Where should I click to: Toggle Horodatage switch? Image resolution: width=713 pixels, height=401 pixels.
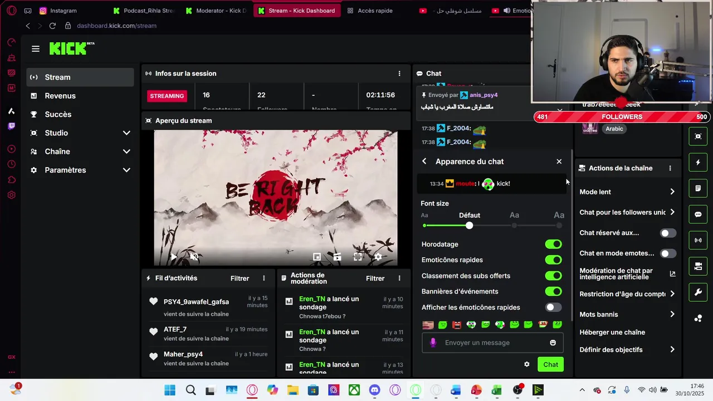click(553, 244)
